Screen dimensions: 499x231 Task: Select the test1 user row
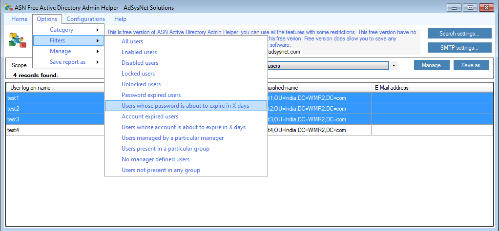[x=56, y=98]
